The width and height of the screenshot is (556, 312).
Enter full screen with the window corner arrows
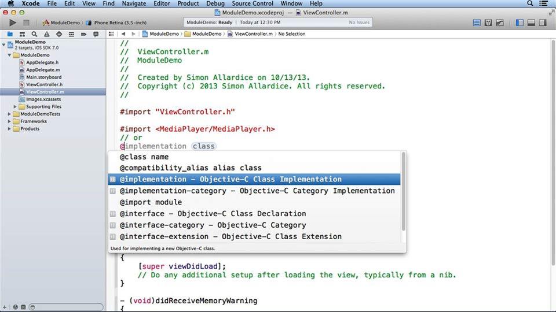coord(551,13)
